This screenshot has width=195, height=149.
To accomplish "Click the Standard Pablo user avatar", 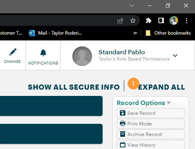I will pyautogui.click(x=82, y=56).
